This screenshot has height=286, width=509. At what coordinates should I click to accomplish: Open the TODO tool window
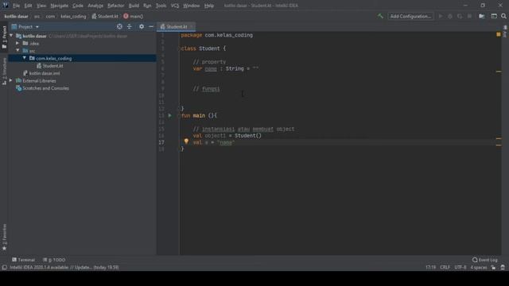pyautogui.click(x=54, y=260)
